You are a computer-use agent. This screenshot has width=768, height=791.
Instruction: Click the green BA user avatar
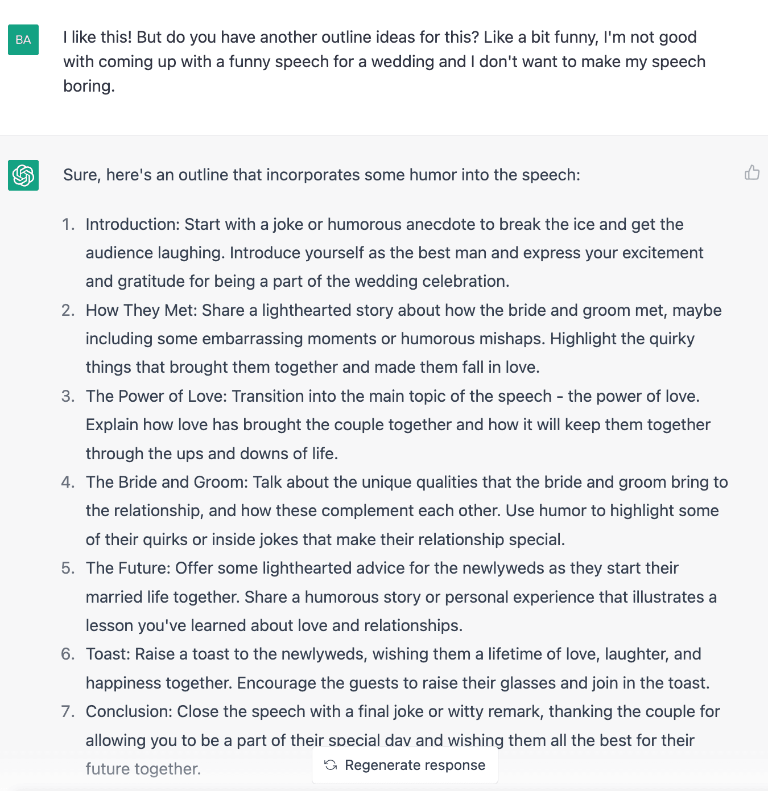[23, 40]
